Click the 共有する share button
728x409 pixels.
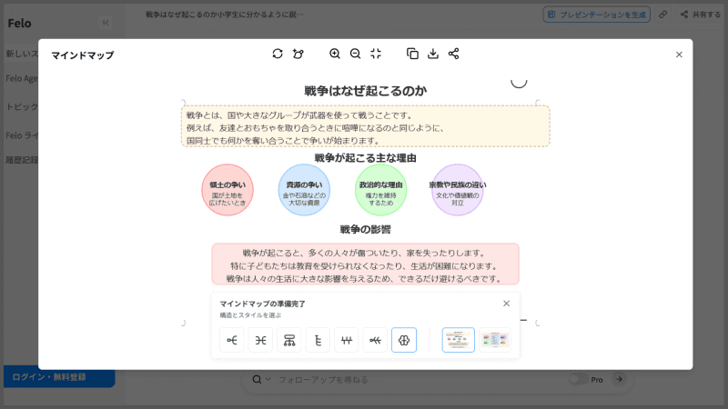tap(701, 15)
